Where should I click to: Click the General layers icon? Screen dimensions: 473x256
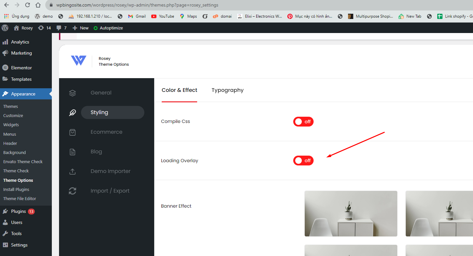coord(72,93)
